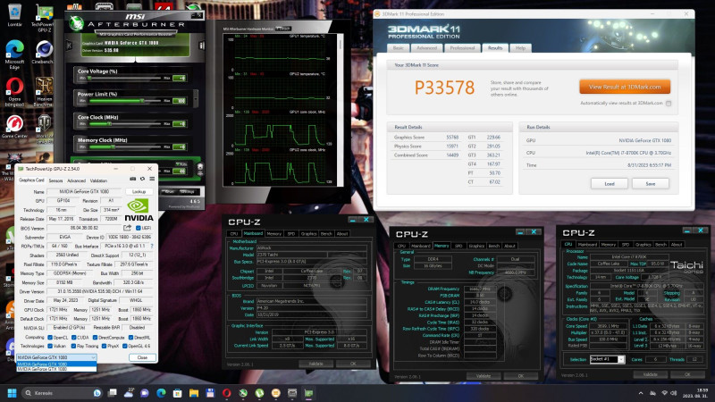Open Microsoft Store taskbar icon
The height and width of the screenshot is (402, 715).
click(x=177, y=393)
